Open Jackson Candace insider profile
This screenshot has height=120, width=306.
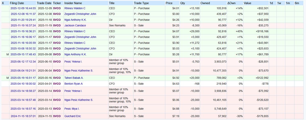tap(75, 25)
